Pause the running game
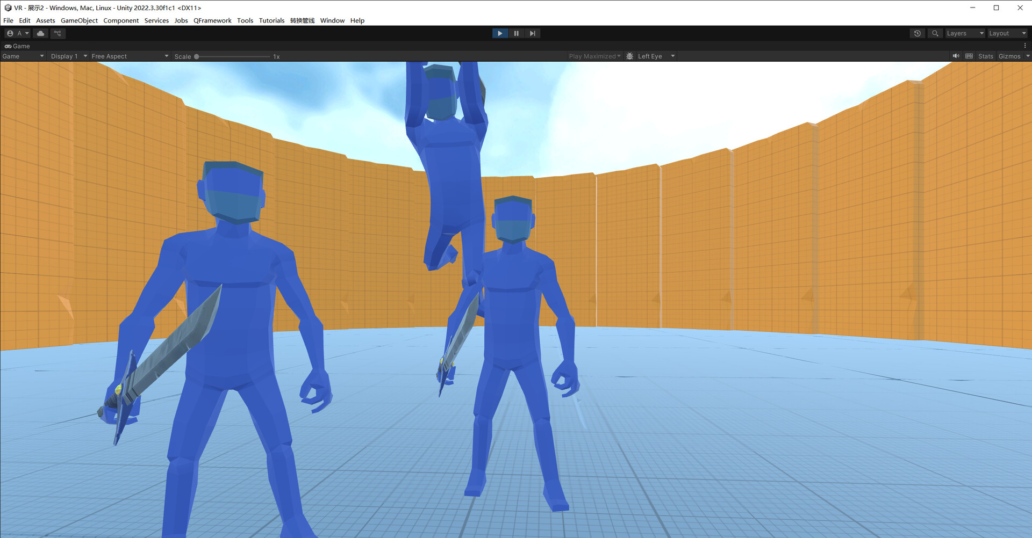1032x538 pixels. [x=516, y=33]
